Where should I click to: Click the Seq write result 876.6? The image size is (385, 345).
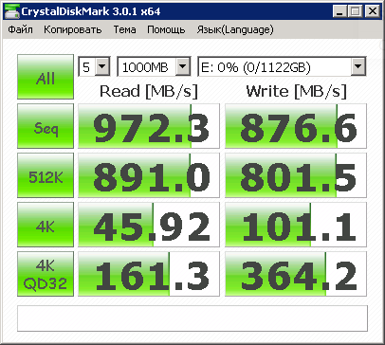pos(296,126)
